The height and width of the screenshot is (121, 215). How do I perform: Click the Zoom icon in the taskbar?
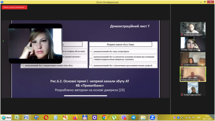click(153, 117)
